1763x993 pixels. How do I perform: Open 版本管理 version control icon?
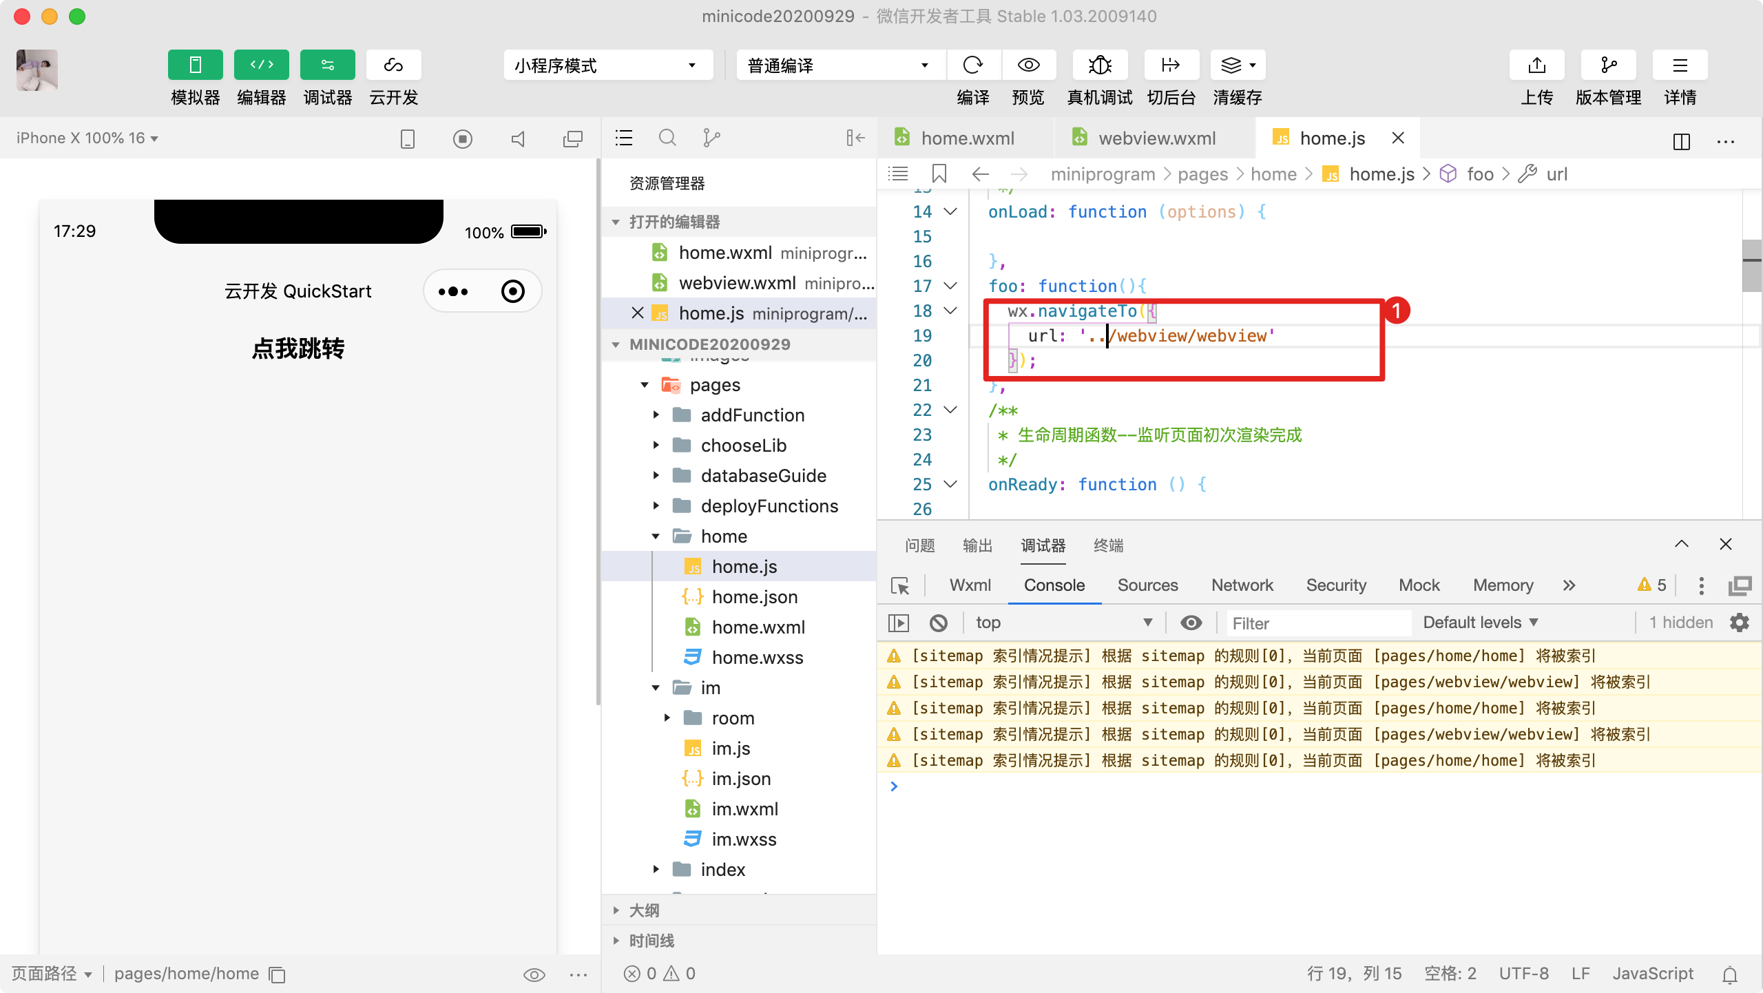1608,65
